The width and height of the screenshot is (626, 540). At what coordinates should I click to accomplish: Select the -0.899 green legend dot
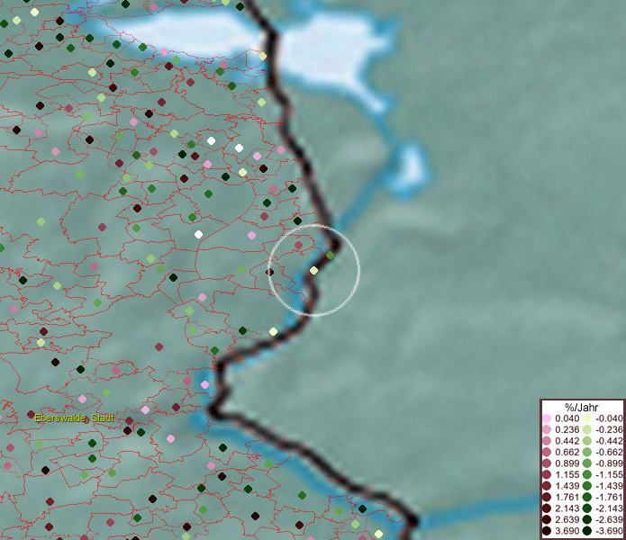587,463
